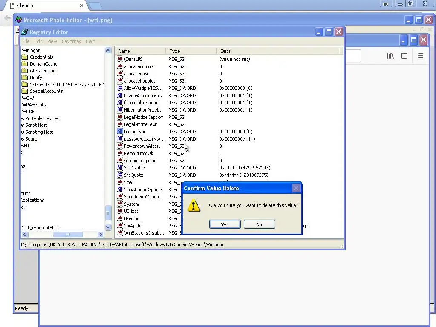436x327 pixels.
Task: Open the View menu in Registry Editor
Action: click(52, 41)
